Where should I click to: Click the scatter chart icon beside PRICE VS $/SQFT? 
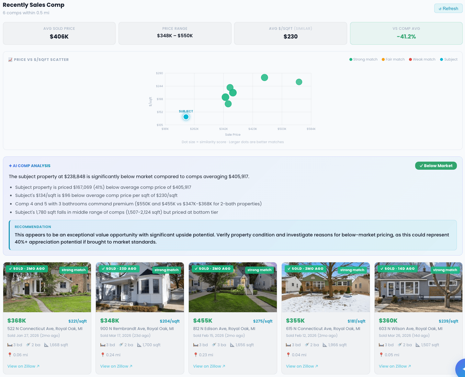tap(10, 59)
